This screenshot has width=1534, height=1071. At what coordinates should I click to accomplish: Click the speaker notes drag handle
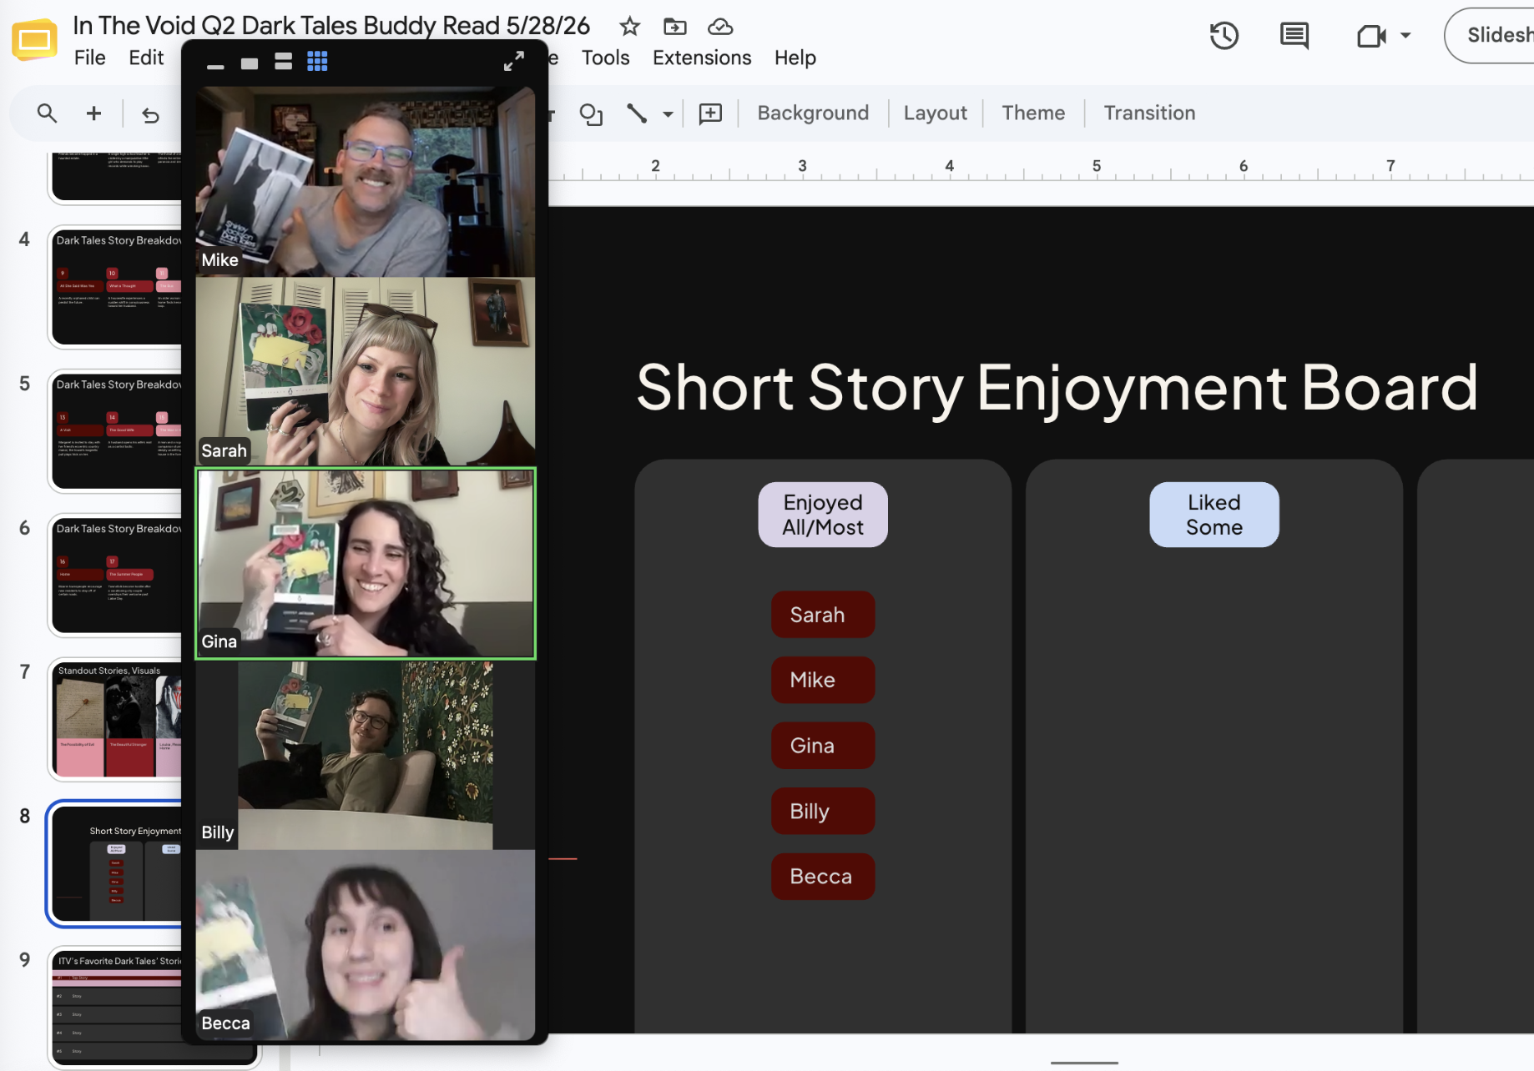point(1084,1063)
